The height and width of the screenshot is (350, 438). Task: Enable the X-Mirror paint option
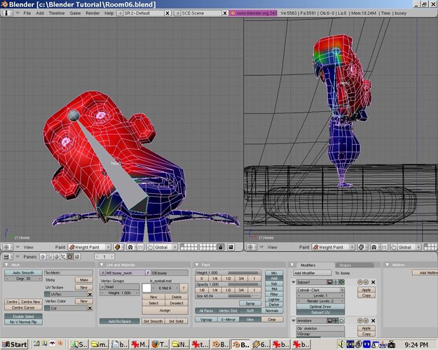[x=228, y=319]
